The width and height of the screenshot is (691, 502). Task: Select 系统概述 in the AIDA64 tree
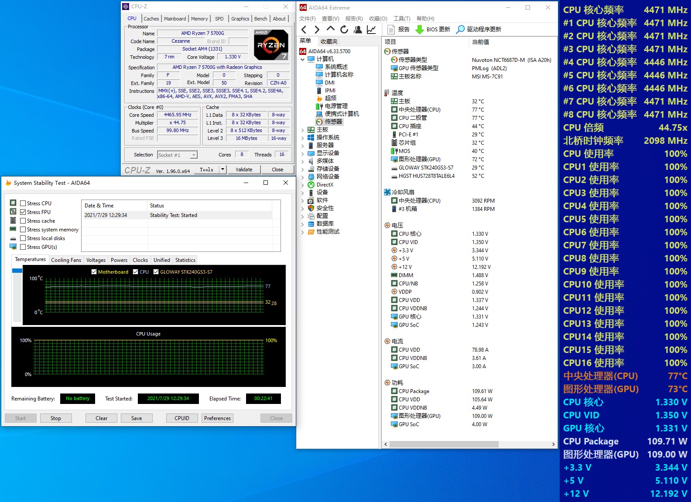pos(336,67)
